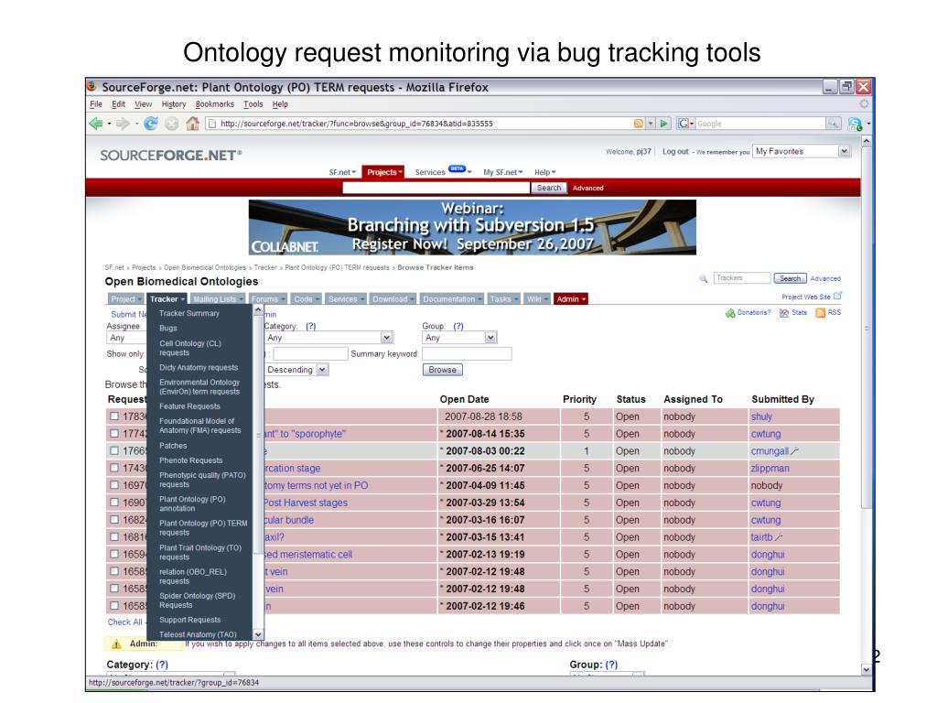Tick the checkbox for request 1766
937x703 pixels.
[x=114, y=450]
